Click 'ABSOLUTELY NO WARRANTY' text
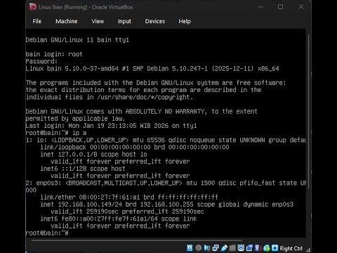Viewport: 337px width, 253px height. [x=165, y=111]
